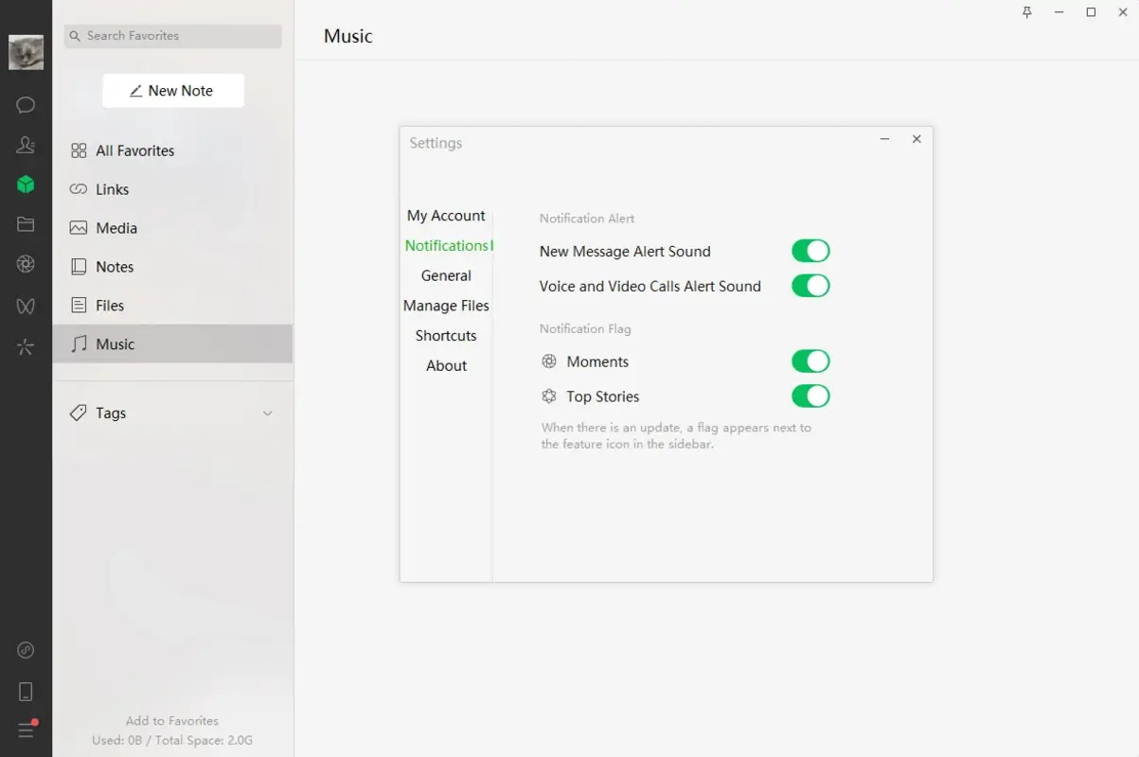
Task: Select the green Favorites cube icon
Action: (26, 185)
